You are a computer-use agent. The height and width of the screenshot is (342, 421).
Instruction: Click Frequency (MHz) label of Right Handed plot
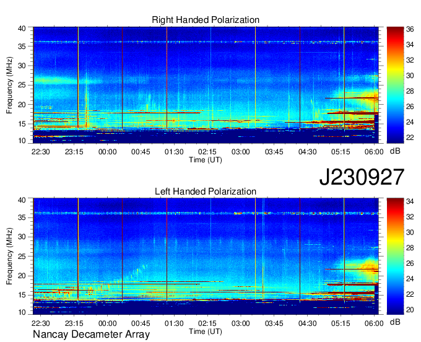click(9, 85)
